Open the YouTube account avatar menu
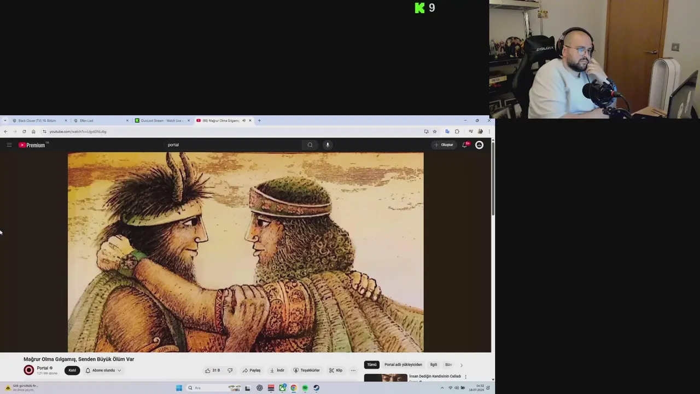Image resolution: width=700 pixels, height=394 pixels. click(x=479, y=145)
